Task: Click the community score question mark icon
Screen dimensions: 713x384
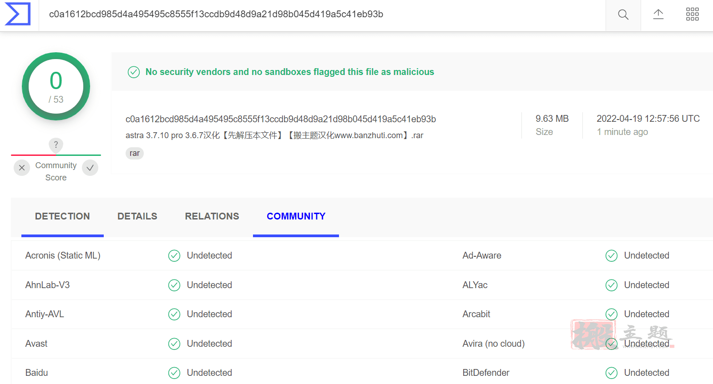Action: coord(56,145)
